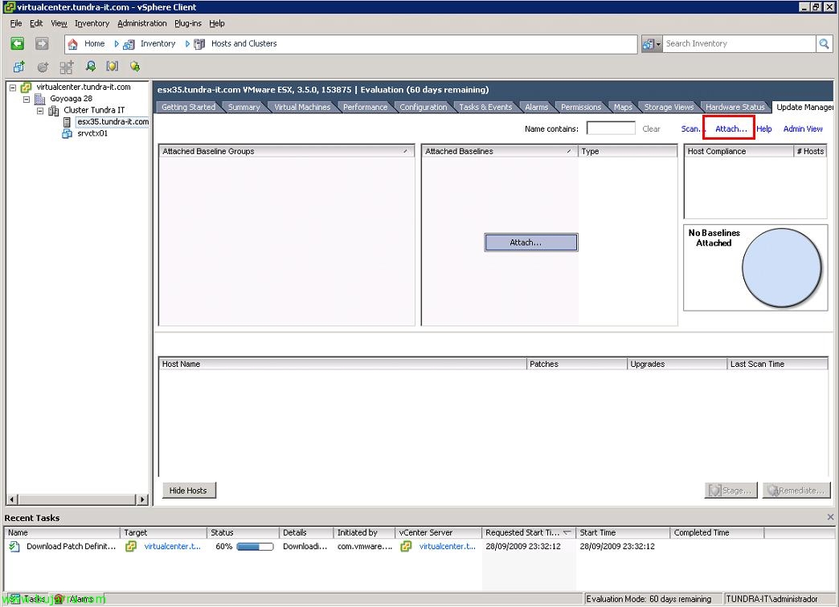Click the Name contains filter field
Screen dimensions: 839x607
611,128
